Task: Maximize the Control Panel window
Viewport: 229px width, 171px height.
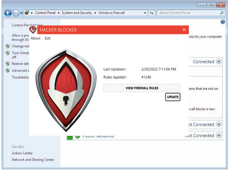Action: point(211,5)
